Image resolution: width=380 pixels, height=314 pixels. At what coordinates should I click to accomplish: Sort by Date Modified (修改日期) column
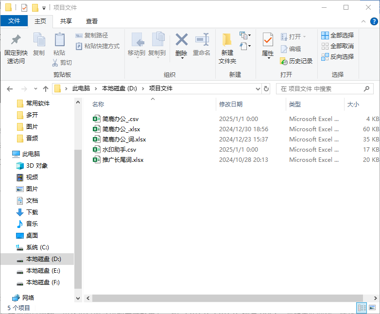click(231, 105)
